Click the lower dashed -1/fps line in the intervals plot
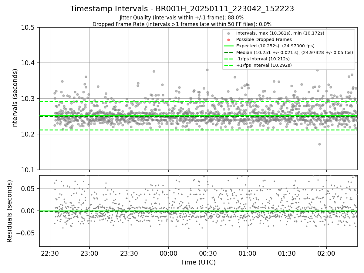 pyautogui.click(x=198, y=130)
